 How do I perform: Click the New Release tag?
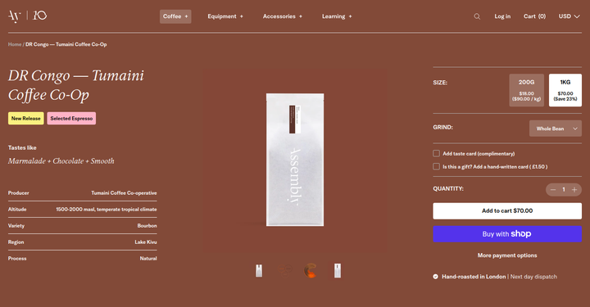26,119
